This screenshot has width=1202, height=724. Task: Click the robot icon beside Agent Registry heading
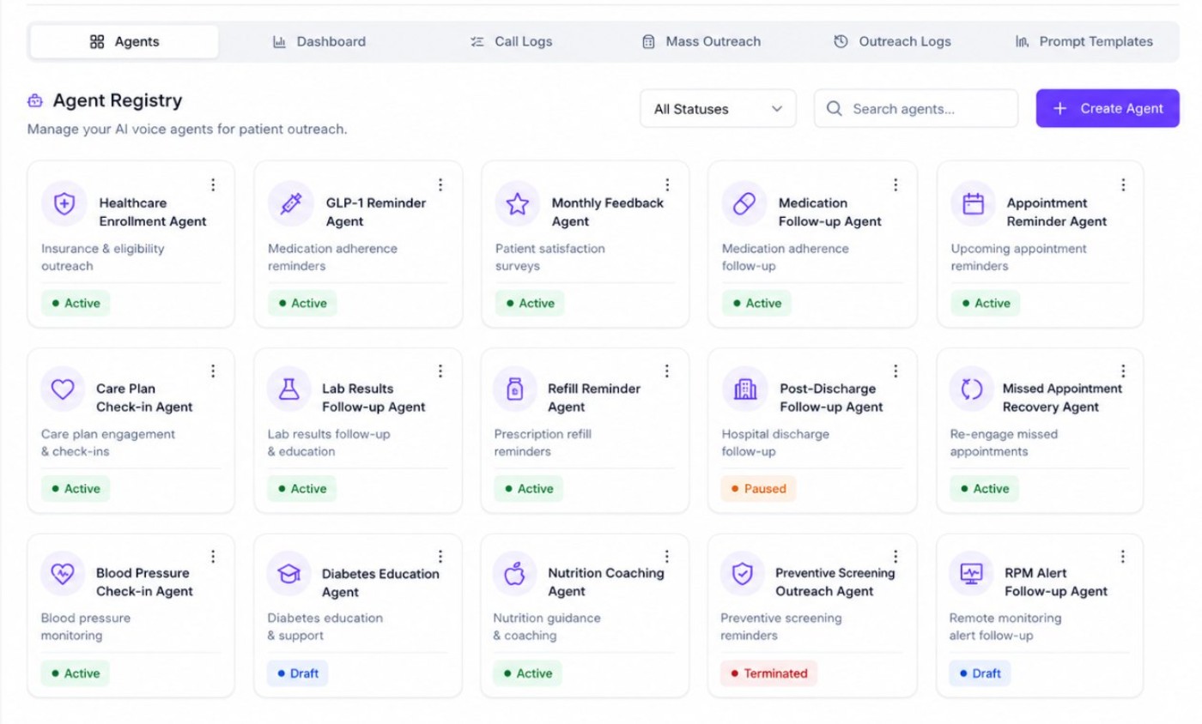pos(35,101)
